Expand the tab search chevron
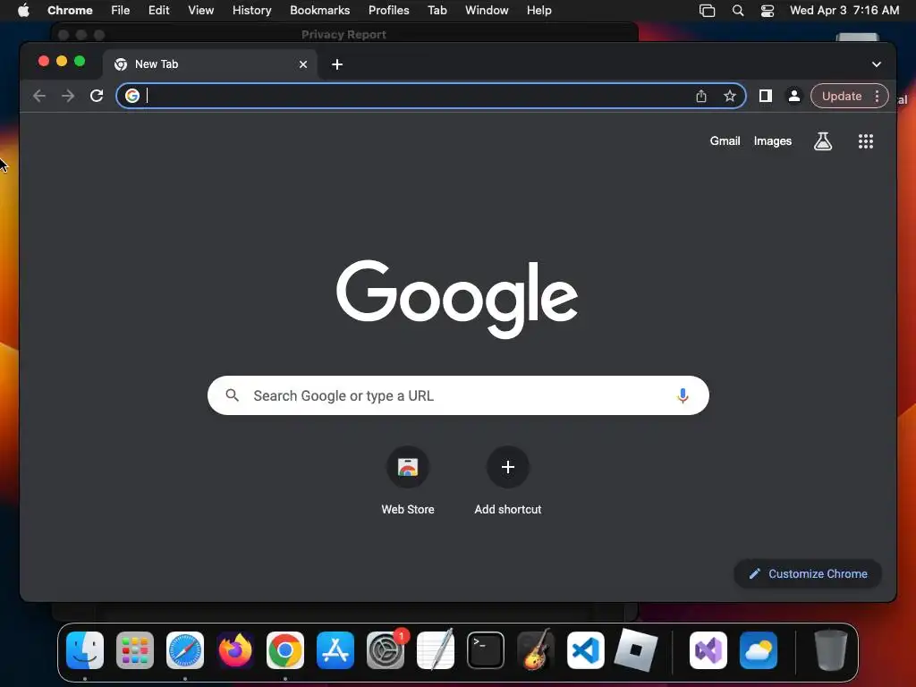916x687 pixels. click(877, 64)
